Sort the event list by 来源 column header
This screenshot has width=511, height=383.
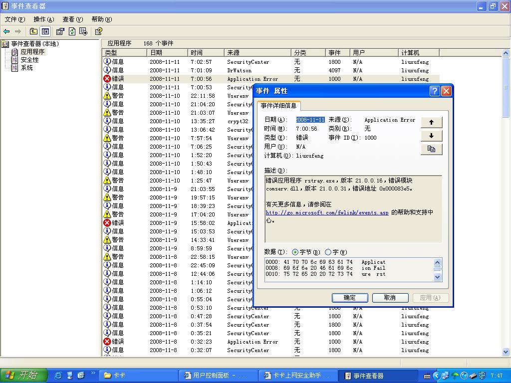pyautogui.click(x=257, y=52)
